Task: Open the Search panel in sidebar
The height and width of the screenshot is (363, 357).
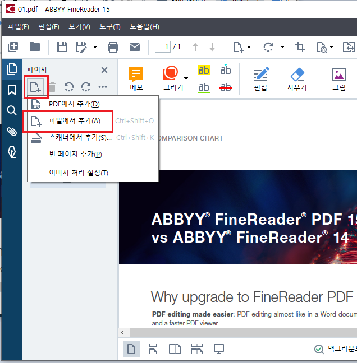Action: (12, 110)
